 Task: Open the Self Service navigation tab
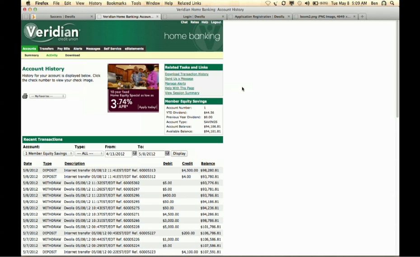point(112,49)
